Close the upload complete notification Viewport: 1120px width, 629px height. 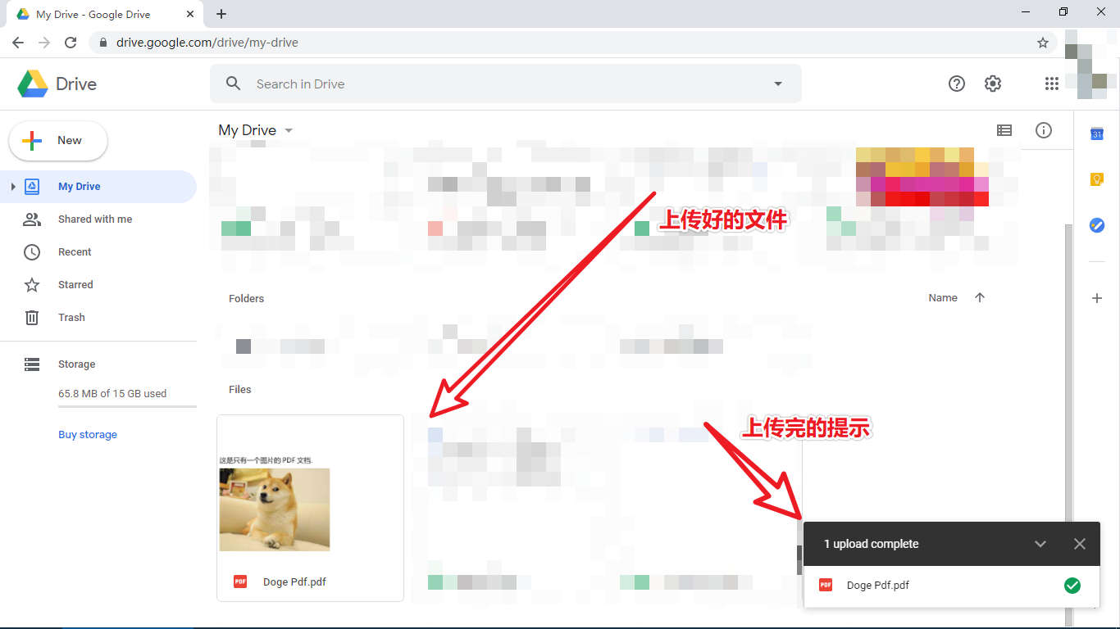click(1080, 544)
